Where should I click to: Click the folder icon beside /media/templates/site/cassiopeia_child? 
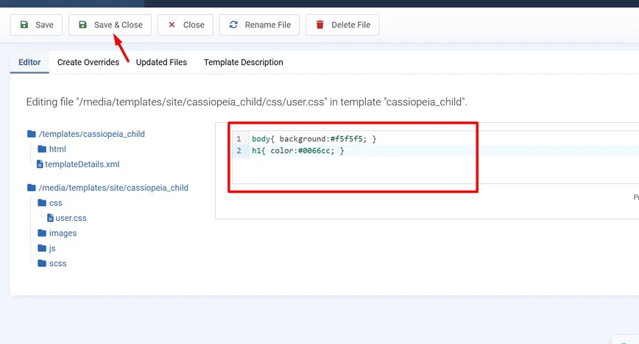pyautogui.click(x=32, y=188)
